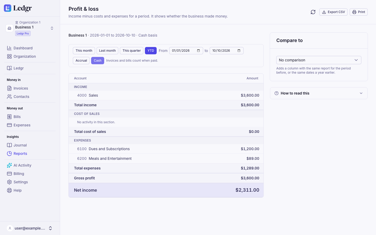Click the Net income amount $2,311.00
The image size is (376, 235).
(247, 190)
